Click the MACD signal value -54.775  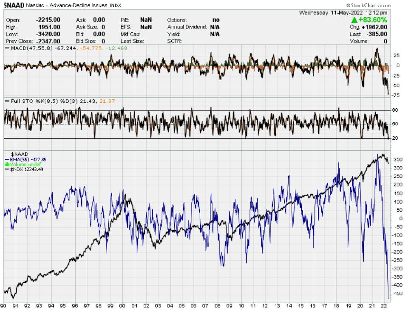(91, 48)
